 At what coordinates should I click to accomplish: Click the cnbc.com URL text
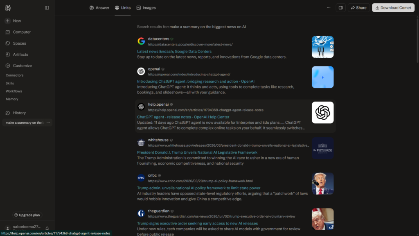tap(200, 181)
